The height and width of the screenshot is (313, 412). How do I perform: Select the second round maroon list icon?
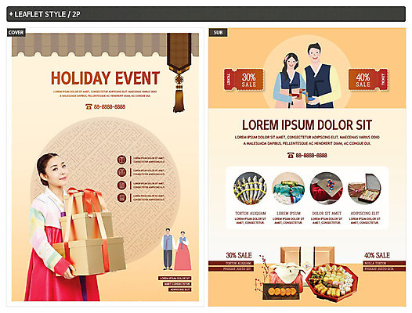click(121, 172)
